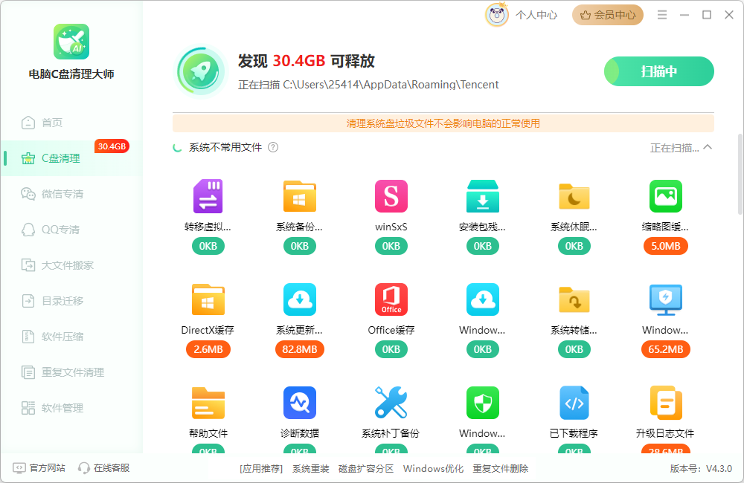The image size is (744, 483).
Task: Click the 30.4GB red badge in sidebar
Action: click(112, 146)
